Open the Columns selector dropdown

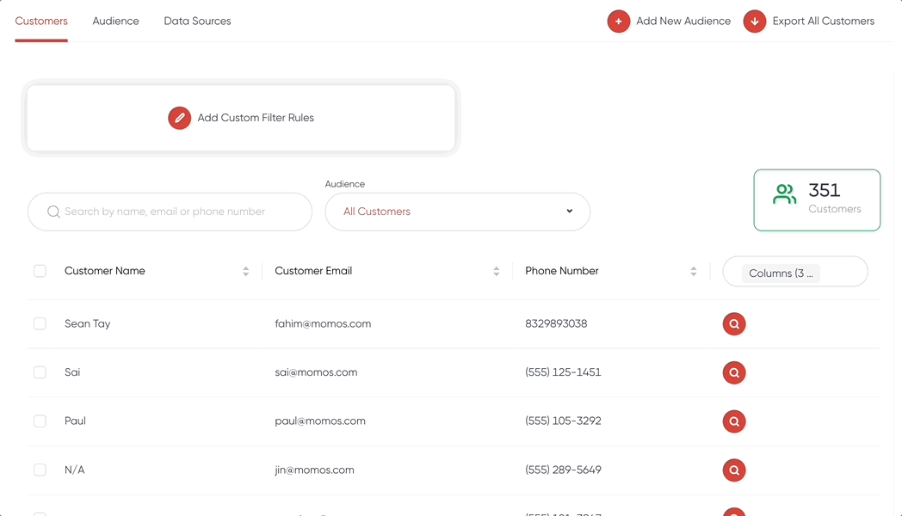pos(795,271)
